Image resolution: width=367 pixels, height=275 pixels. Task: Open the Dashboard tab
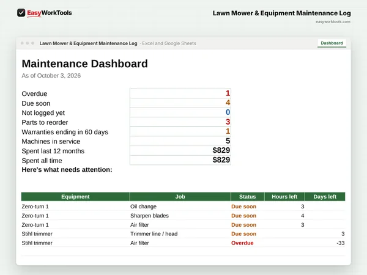coord(332,43)
